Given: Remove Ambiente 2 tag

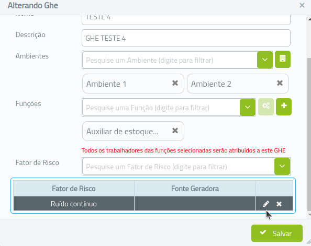Looking at the screenshot, I should 280,83.
